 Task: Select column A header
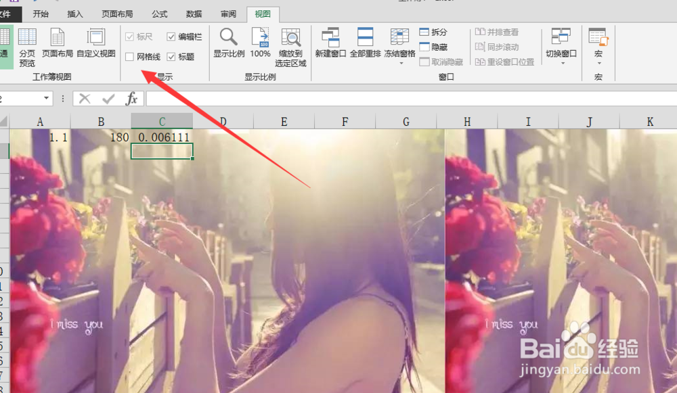(40, 122)
